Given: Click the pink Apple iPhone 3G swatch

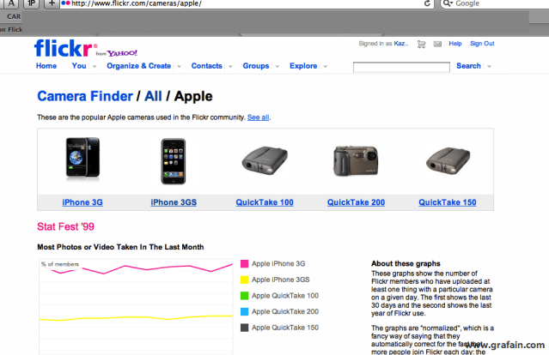Looking at the screenshot, I should pyautogui.click(x=244, y=264).
